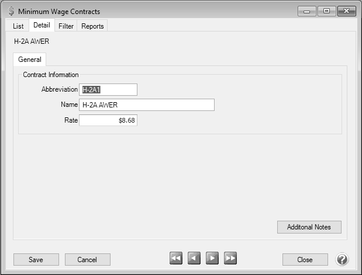The height and width of the screenshot is (275, 362).
Task: Maximize the Minimum Wage Contracts window
Action: pos(326,11)
